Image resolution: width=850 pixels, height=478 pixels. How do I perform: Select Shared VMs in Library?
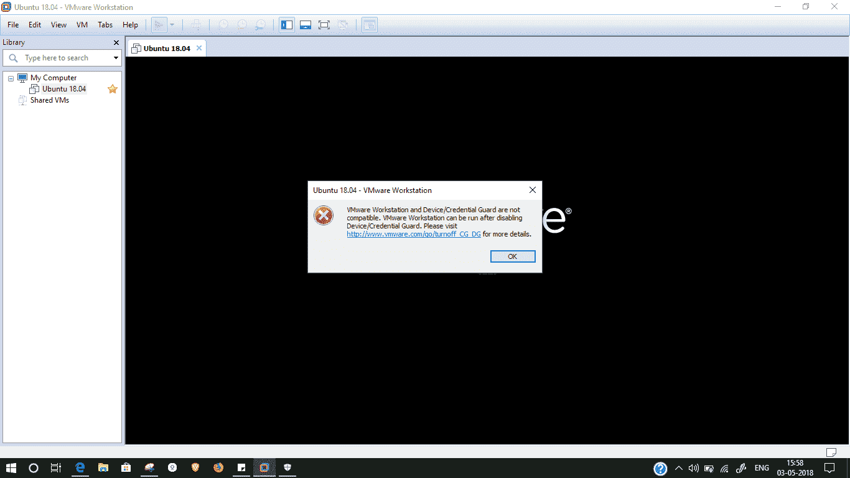point(50,100)
